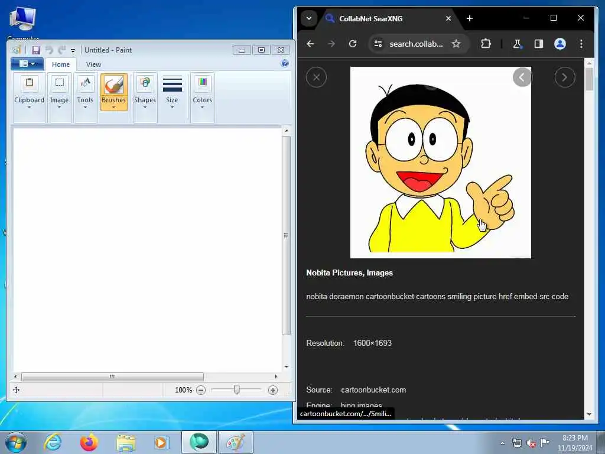Expand the Shapes group dropdown arrow
Screen dimensions: 605x454
145,108
